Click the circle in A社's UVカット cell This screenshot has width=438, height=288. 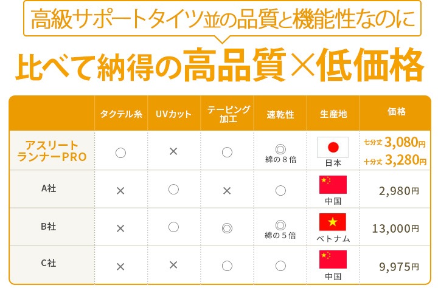173,190
